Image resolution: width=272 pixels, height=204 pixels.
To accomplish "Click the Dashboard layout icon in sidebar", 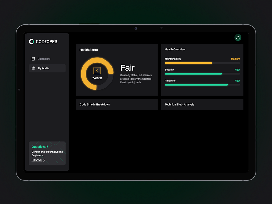I will (33, 59).
